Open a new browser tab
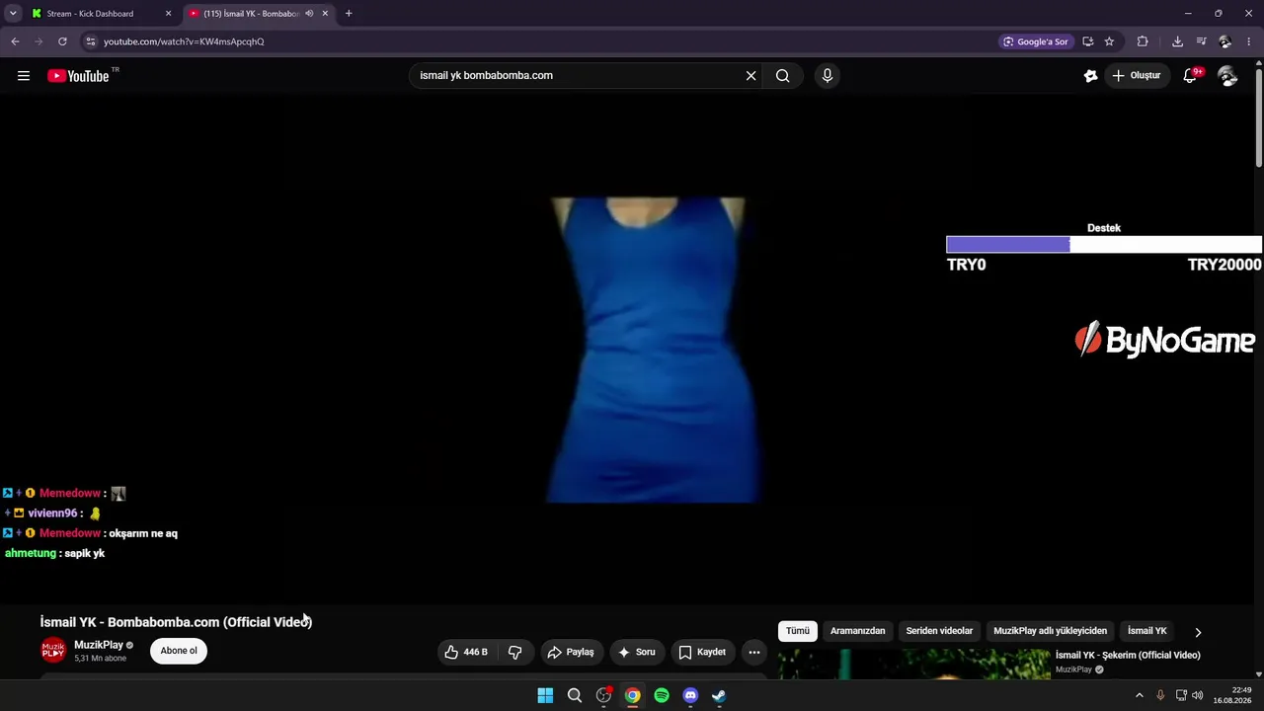The height and width of the screenshot is (711, 1264). [x=349, y=14]
